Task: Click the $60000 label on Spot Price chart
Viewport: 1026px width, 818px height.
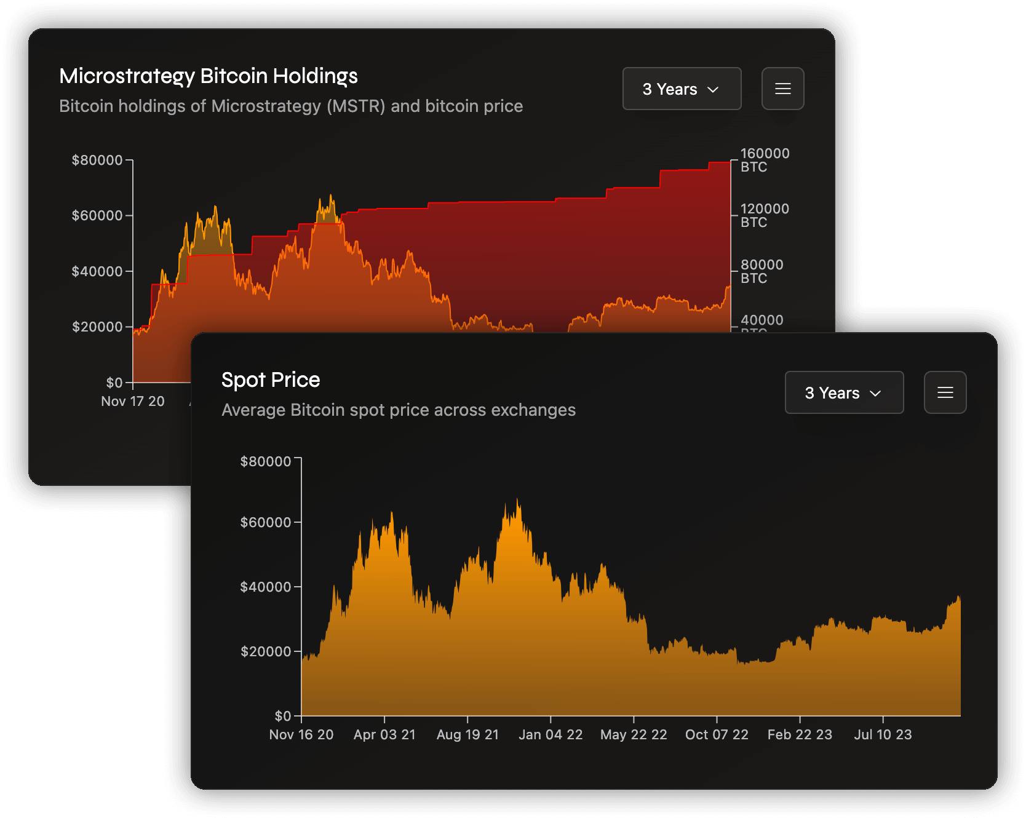Action: pos(266,522)
